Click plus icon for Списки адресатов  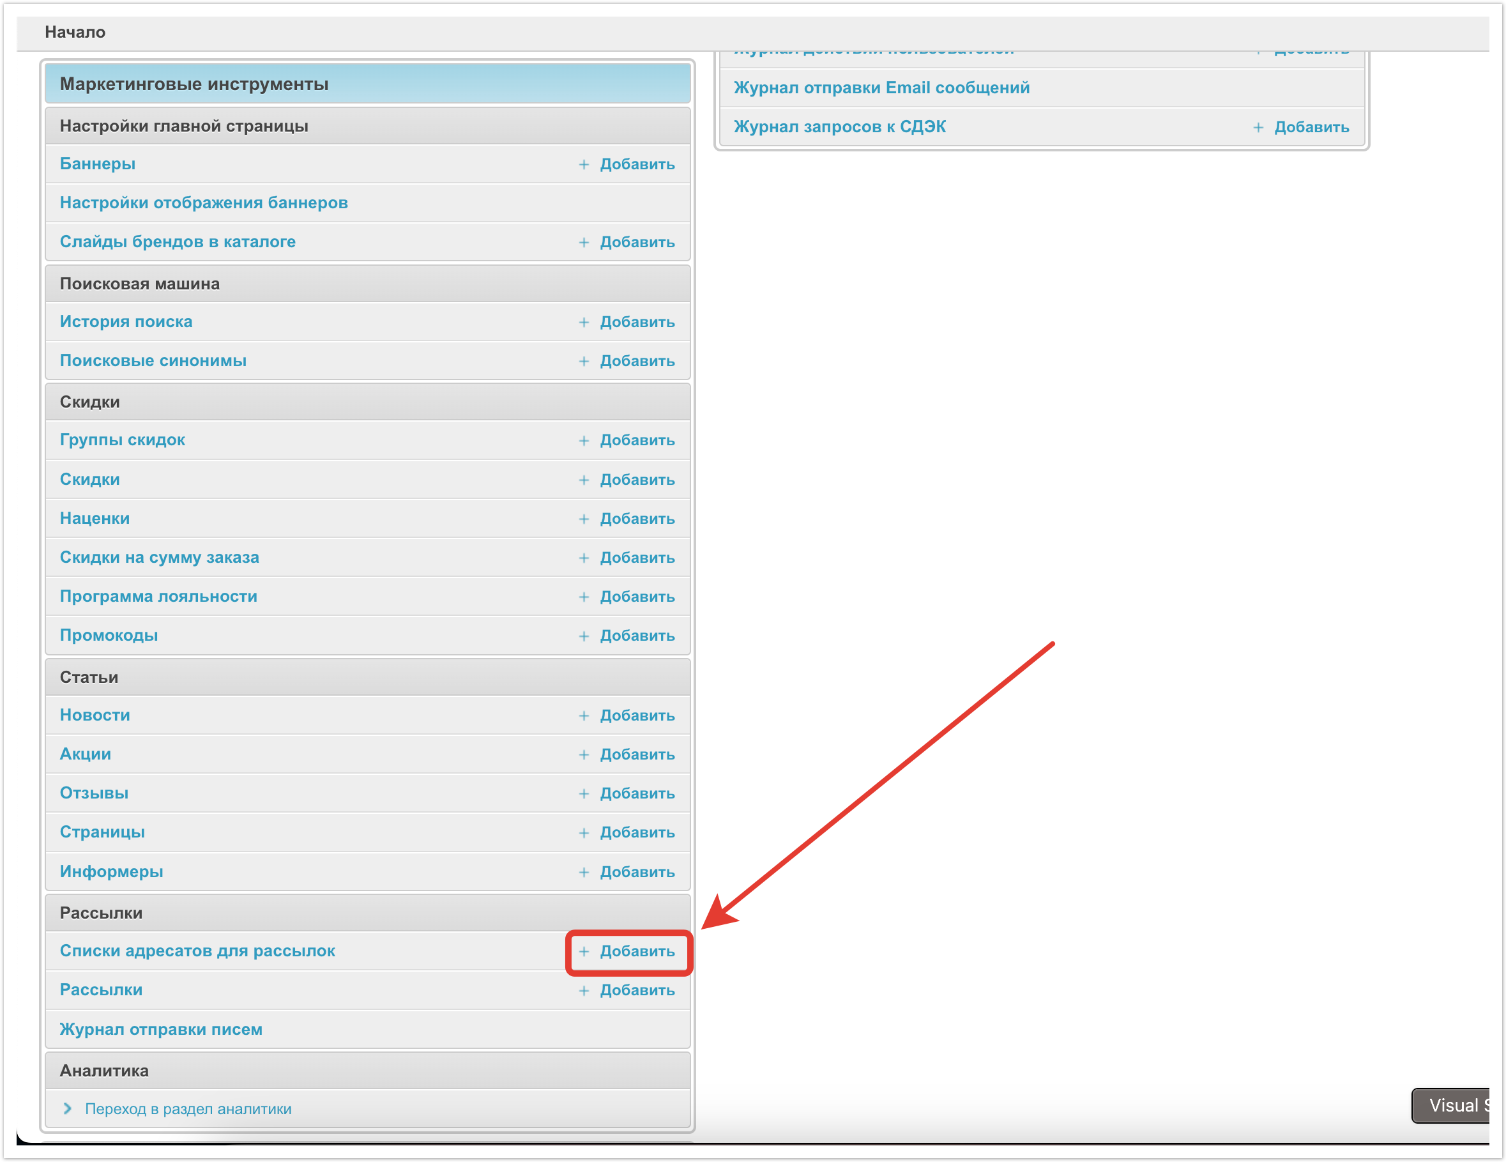click(x=583, y=952)
